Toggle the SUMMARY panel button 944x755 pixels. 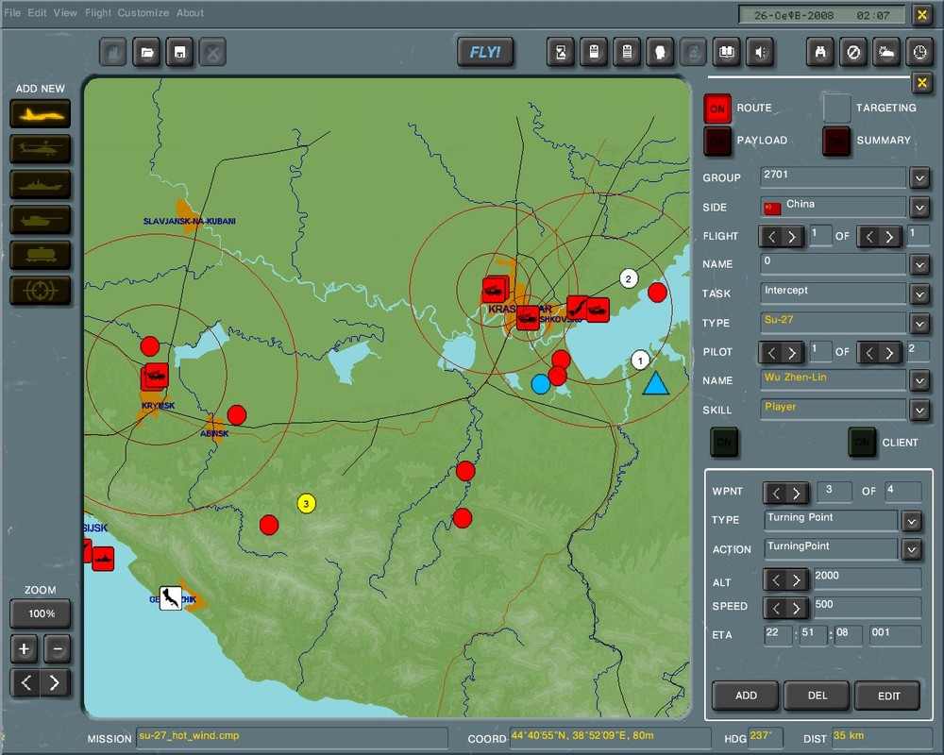point(836,141)
